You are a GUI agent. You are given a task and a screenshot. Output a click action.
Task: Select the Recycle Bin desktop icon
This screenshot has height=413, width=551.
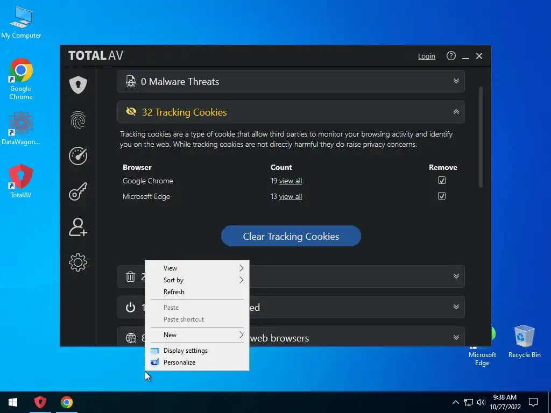[524, 341]
